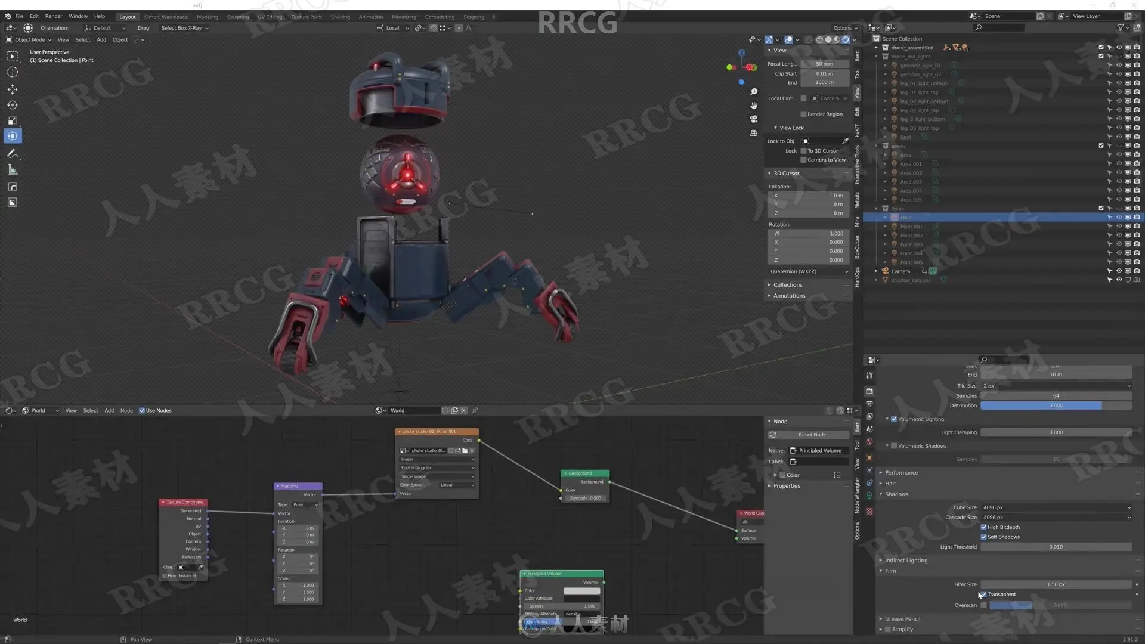Enable Render Region checkbox

click(x=803, y=114)
